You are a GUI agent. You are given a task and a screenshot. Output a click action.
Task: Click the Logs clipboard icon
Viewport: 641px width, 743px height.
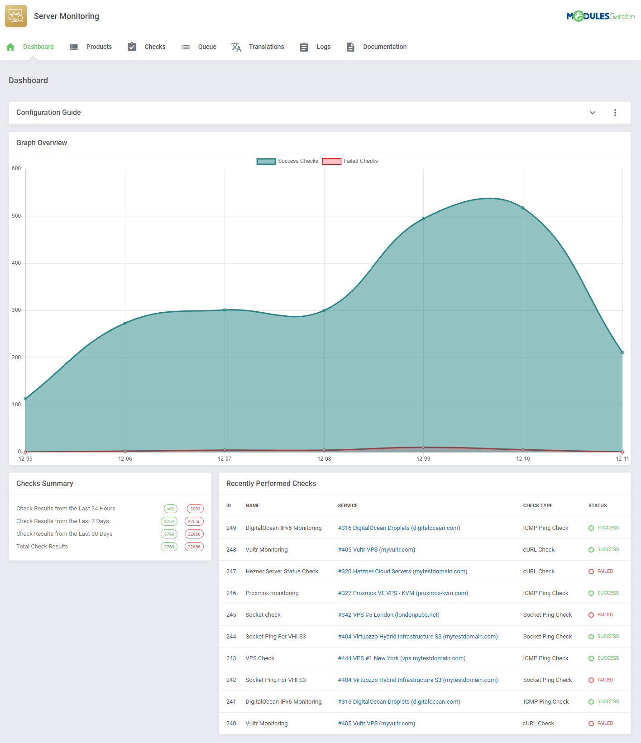[304, 47]
